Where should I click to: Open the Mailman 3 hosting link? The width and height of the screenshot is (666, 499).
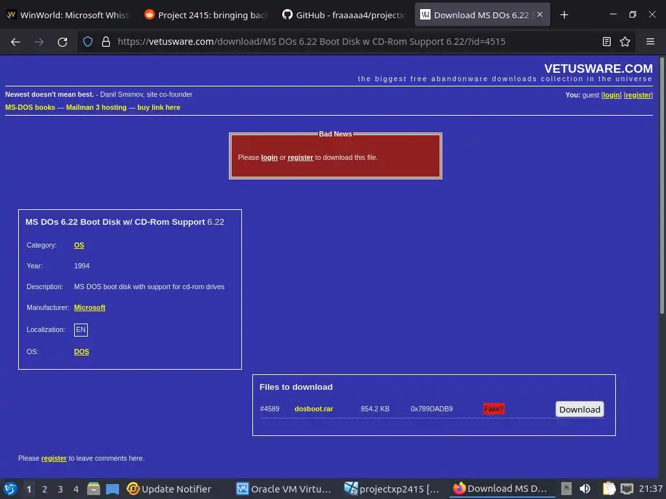(96, 107)
